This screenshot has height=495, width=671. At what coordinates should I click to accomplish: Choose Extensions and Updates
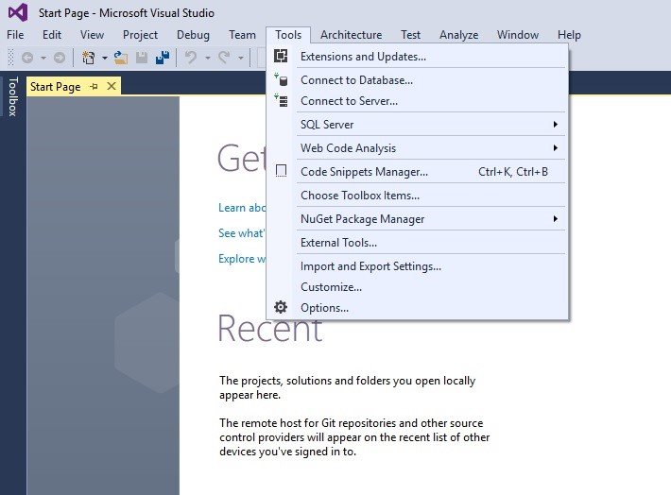[x=418, y=56]
